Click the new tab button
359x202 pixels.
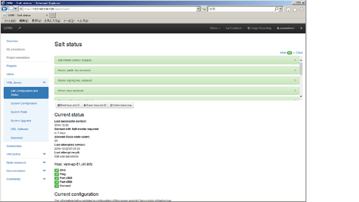click(x=53, y=15)
